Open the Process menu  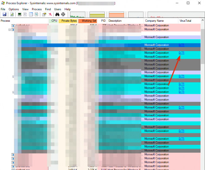tap(37, 9)
